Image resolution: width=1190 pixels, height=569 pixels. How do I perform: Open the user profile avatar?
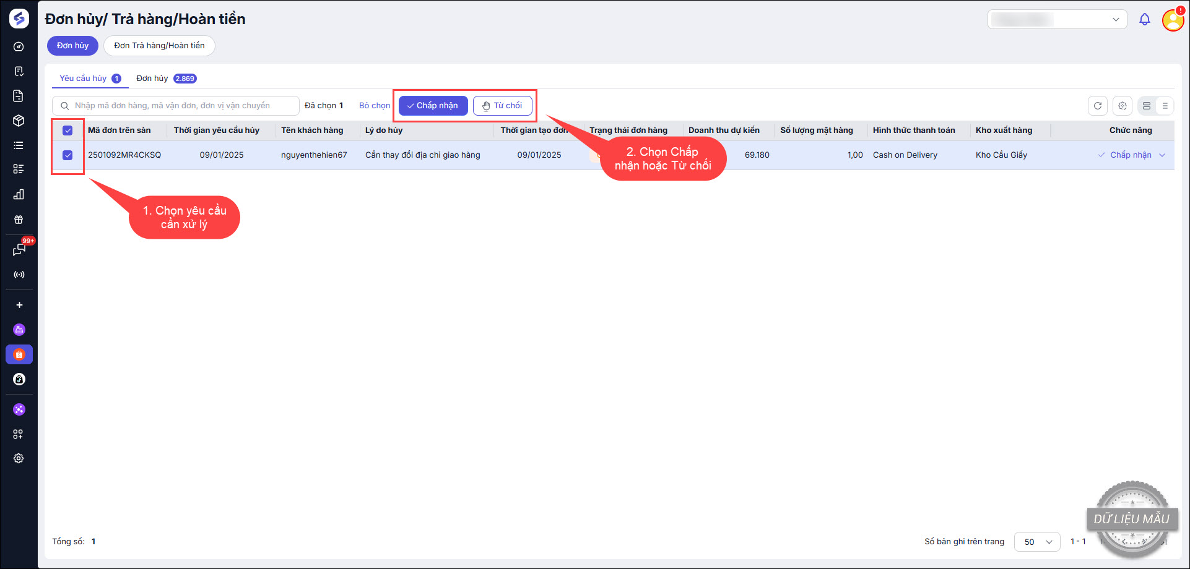pyautogui.click(x=1173, y=20)
